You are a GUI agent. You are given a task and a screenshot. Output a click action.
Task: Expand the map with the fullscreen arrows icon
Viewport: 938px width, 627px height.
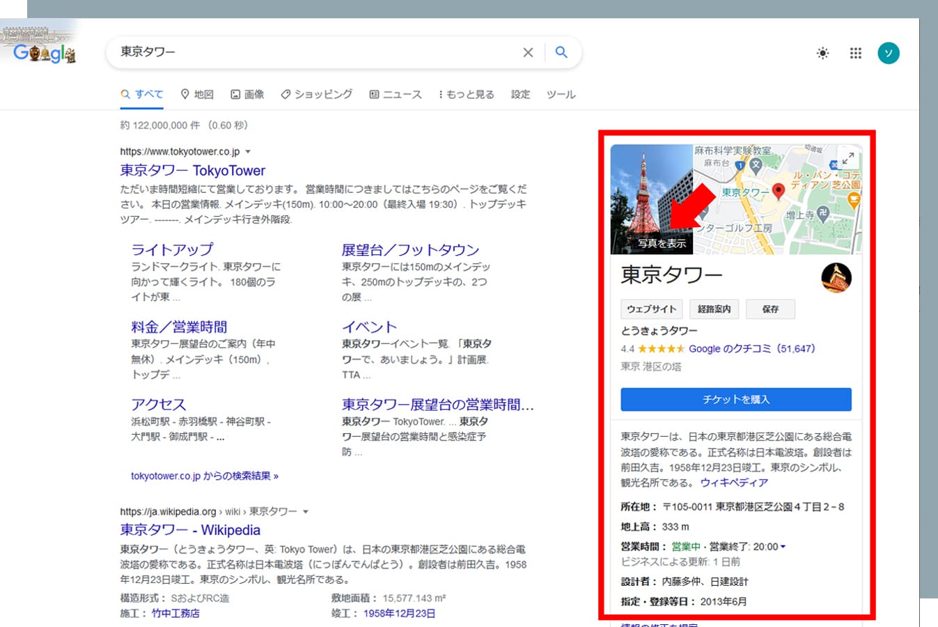[x=847, y=158]
